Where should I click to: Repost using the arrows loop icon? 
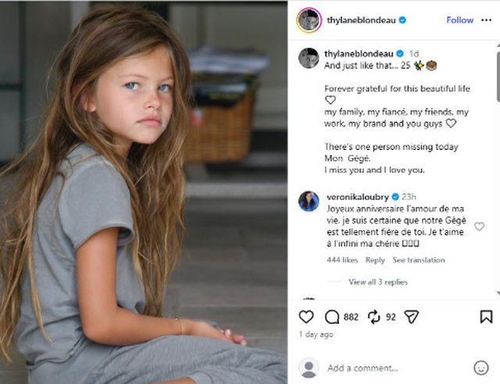click(373, 317)
